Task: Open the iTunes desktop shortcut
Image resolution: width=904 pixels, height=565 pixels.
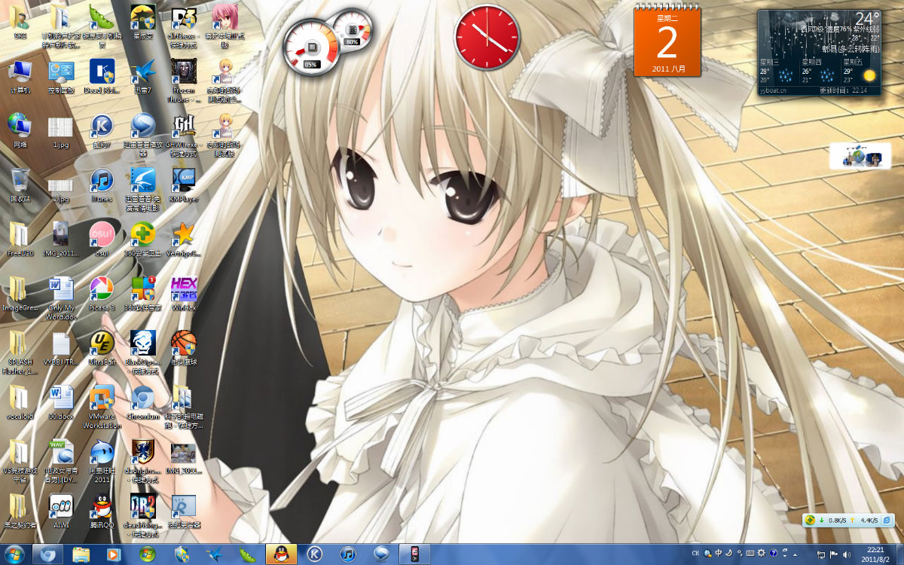Action: (102, 185)
